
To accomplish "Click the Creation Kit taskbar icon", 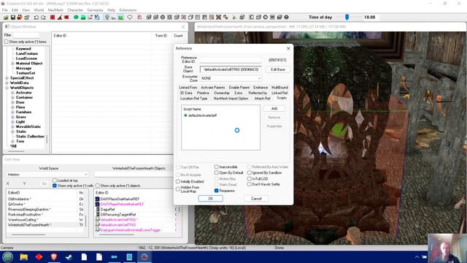I will [144, 257].
